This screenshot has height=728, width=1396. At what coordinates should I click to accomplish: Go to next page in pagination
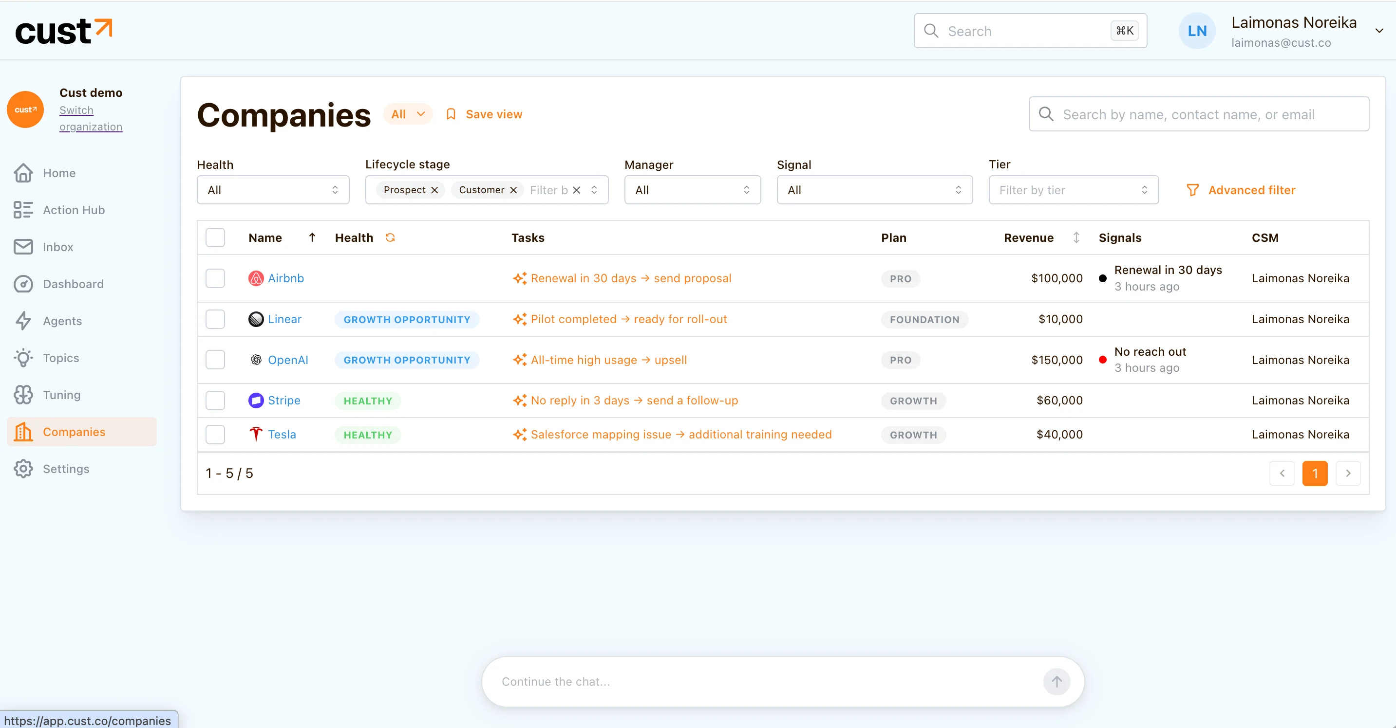tap(1348, 473)
